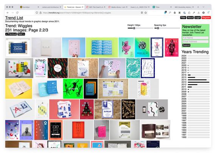216x153 pixels.
Task: Open the tracking protection shield icon
Action: (x=37, y=13)
